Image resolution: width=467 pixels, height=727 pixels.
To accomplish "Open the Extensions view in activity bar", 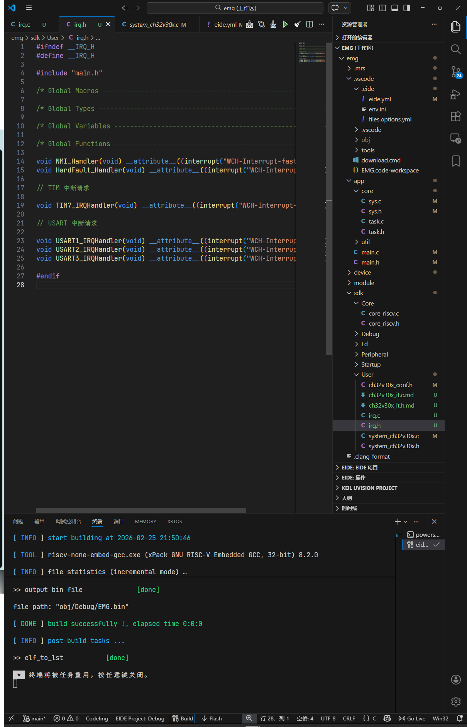I will 456,116.
